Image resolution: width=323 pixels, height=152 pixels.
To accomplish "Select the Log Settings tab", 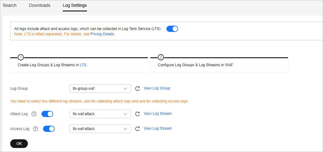I will 75,6.
